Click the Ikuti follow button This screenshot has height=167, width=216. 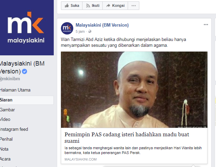pyautogui.click(x=92, y=6)
